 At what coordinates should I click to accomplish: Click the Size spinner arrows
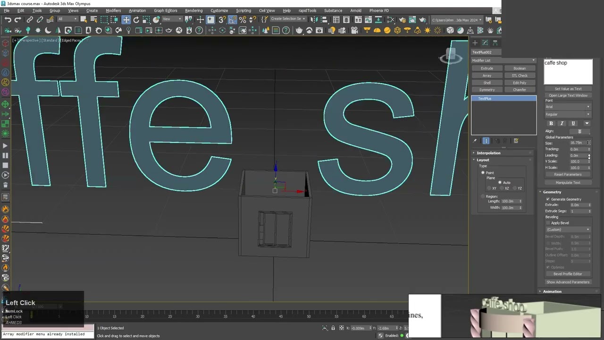[x=589, y=143]
